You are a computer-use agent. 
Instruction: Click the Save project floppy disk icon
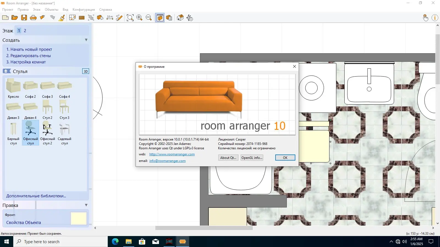(24, 18)
